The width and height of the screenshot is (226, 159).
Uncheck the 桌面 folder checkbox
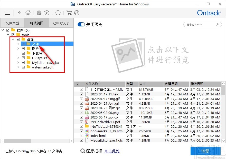pyautogui.click(x=18, y=39)
